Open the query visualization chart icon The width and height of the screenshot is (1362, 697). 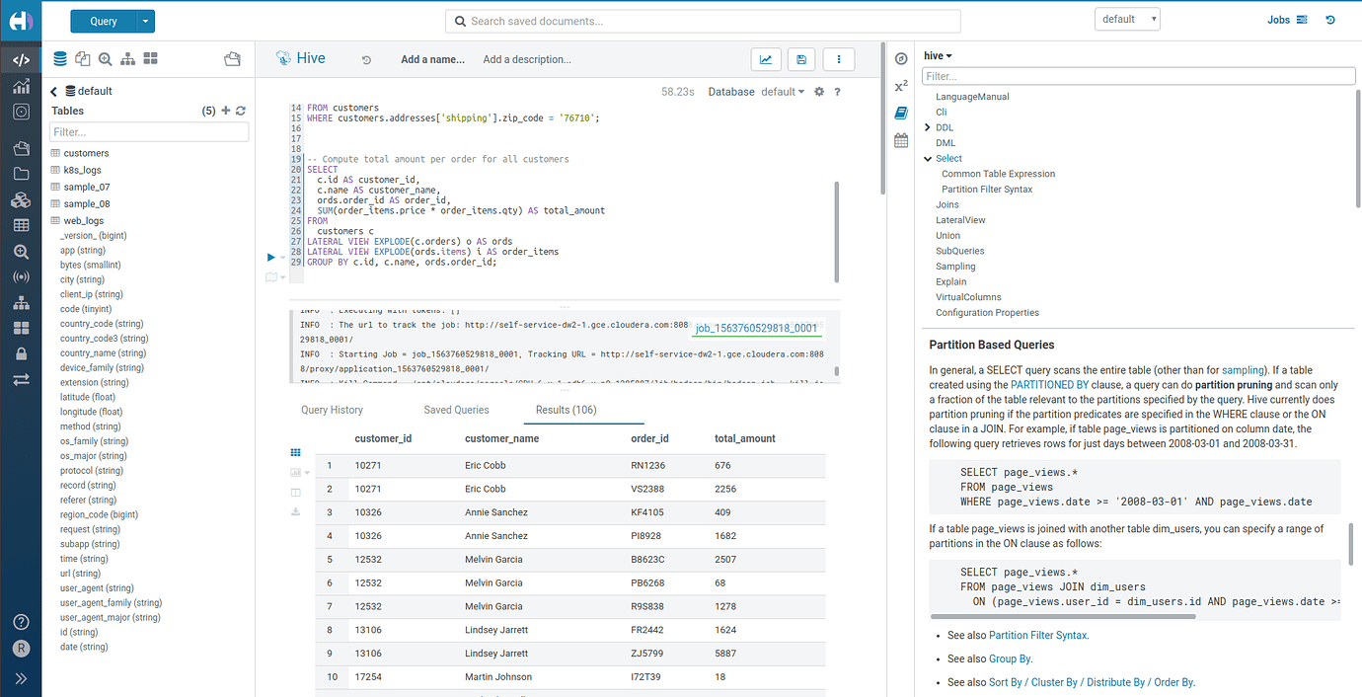pos(766,59)
